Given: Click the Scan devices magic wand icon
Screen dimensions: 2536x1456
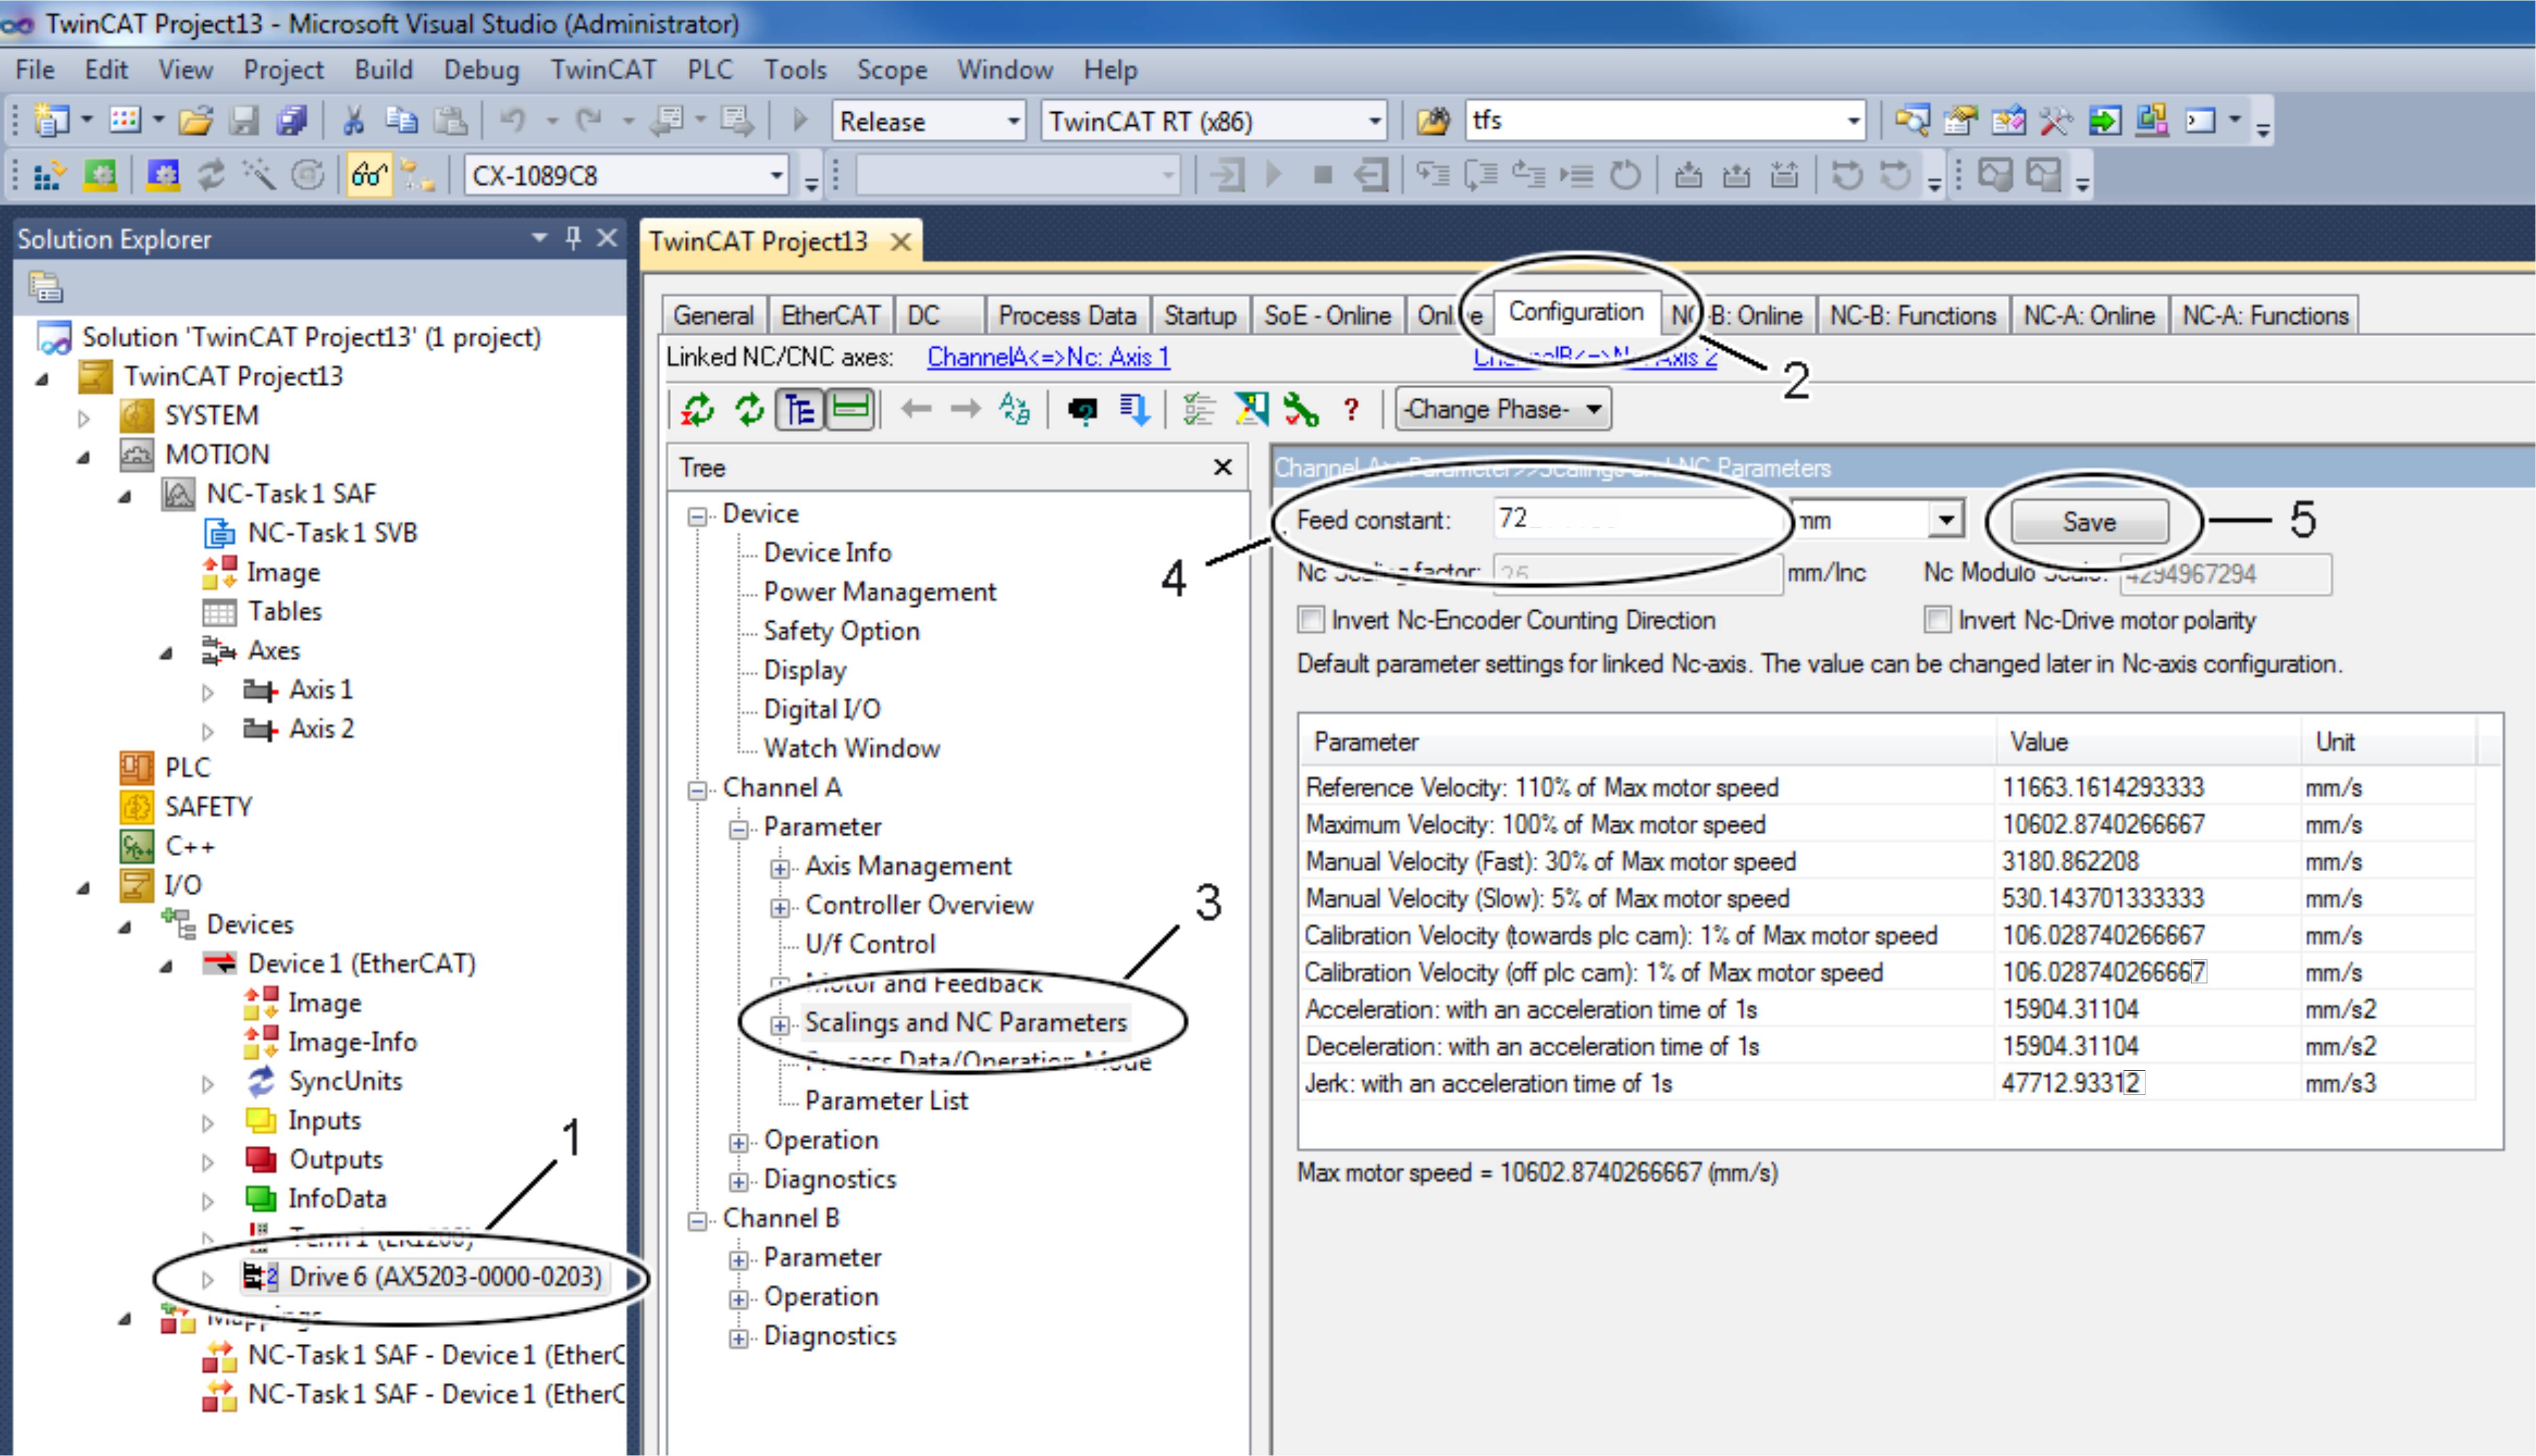Looking at the screenshot, I should [x=259, y=176].
